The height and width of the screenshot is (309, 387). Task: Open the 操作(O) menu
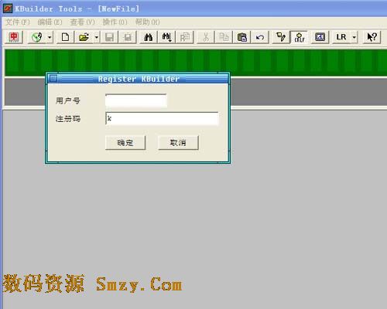tap(115, 22)
